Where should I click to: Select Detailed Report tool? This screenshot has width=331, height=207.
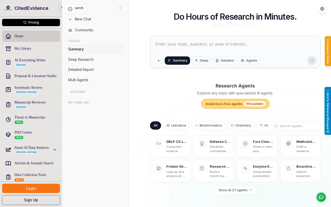[95, 70]
